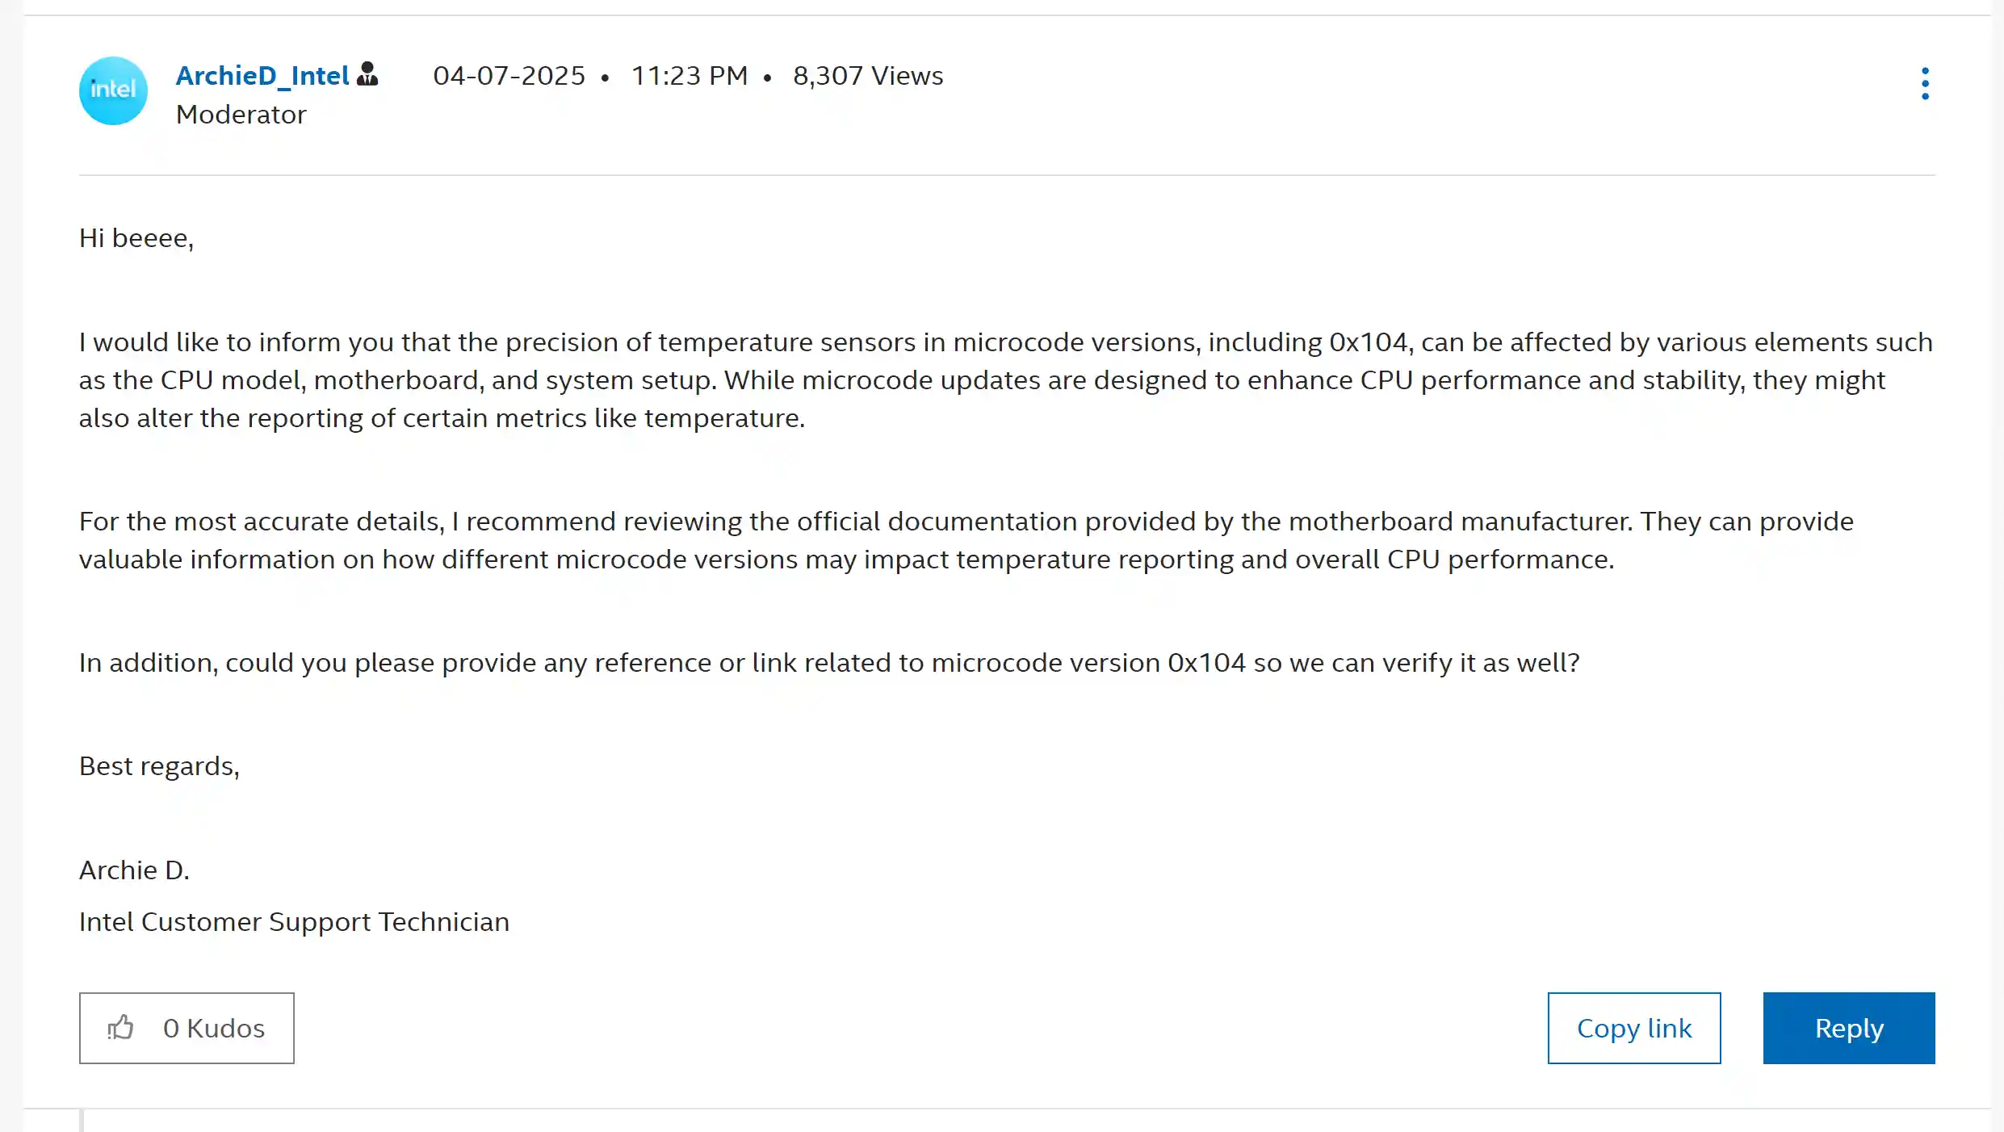Open the three-dot post options menu
The image size is (2004, 1132).
[1925, 83]
